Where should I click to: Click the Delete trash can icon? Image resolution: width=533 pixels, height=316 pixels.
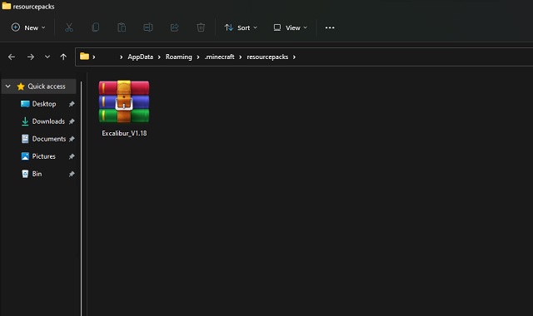(201, 27)
